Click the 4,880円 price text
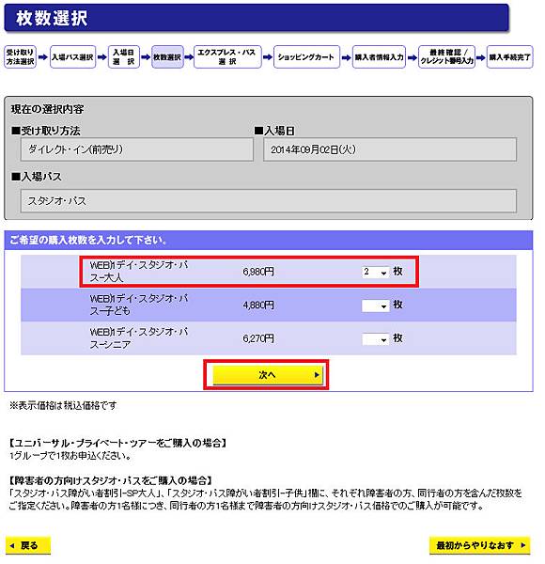Image resolution: width=545 pixels, height=564 pixels. 258,305
